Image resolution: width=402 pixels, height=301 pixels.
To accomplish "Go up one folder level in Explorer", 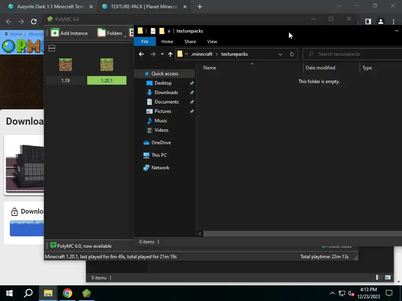I will point(170,54).
